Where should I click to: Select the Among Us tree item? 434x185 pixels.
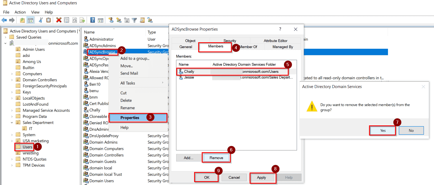point(32,61)
